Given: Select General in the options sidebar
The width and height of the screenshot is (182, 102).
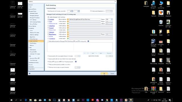Looking at the screenshot, I should point(31,5).
